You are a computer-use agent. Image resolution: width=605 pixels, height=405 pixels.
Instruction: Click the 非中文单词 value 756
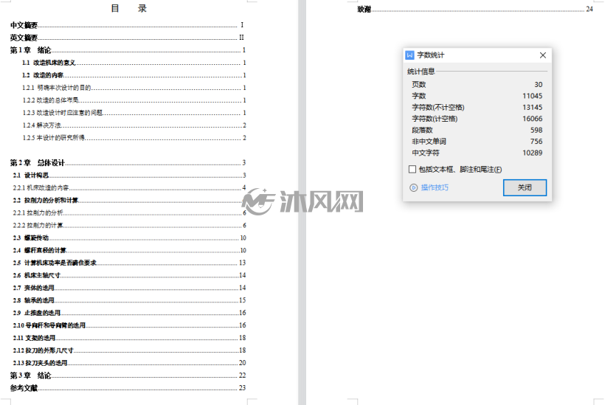click(536, 141)
